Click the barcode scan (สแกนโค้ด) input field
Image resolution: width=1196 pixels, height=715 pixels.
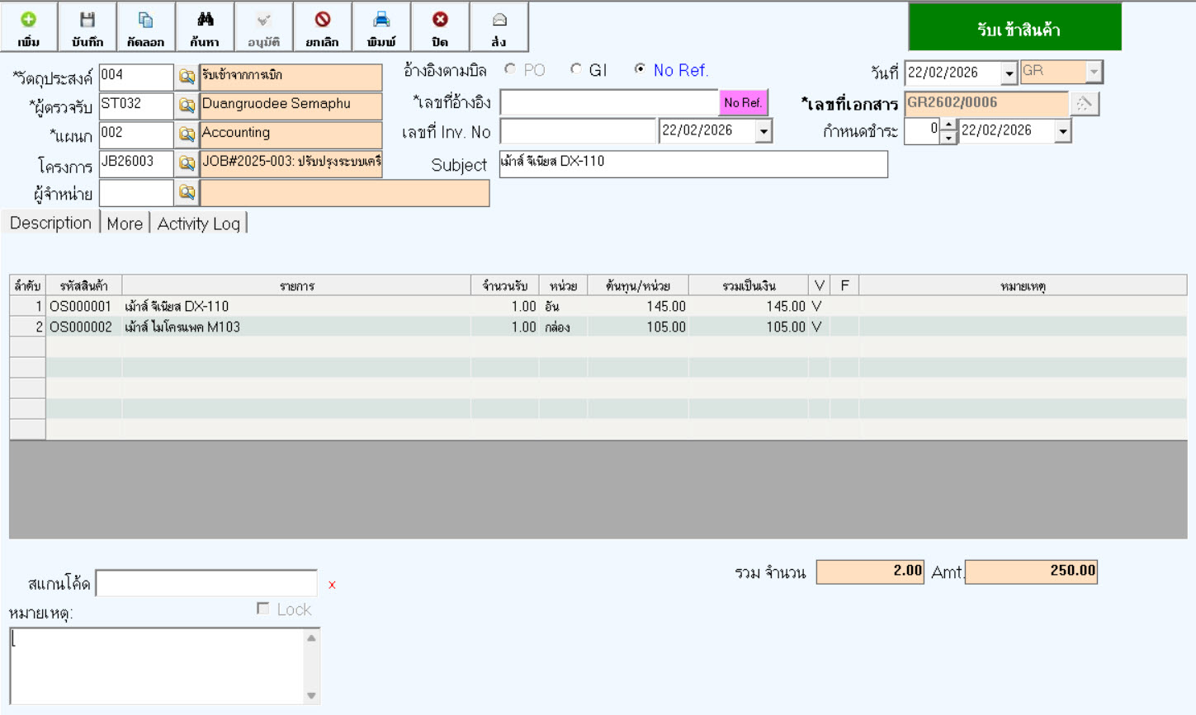(x=206, y=583)
